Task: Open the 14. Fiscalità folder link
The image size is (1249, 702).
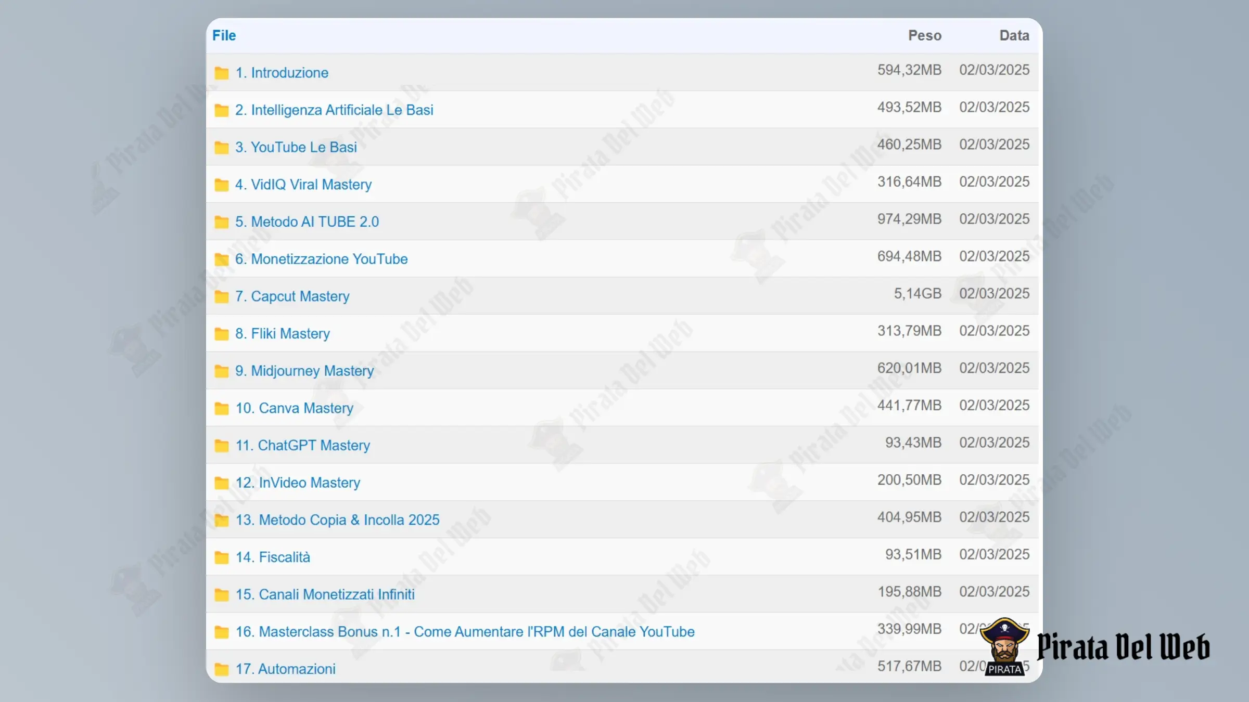Action: (273, 557)
